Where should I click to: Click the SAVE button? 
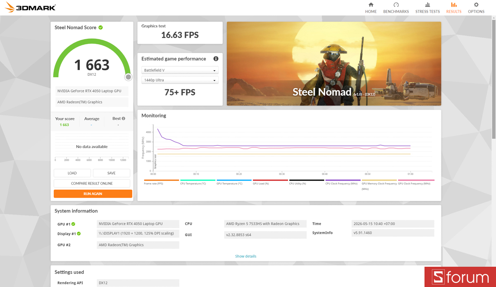tap(112, 173)
